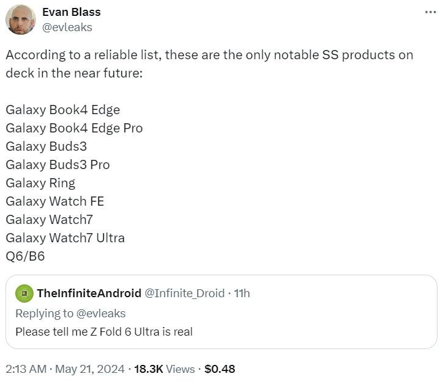The width and height of the screenshot is (443, 382).
Task: Click the Galaxy Buds3 Pro line
Action: coord(57,165)
